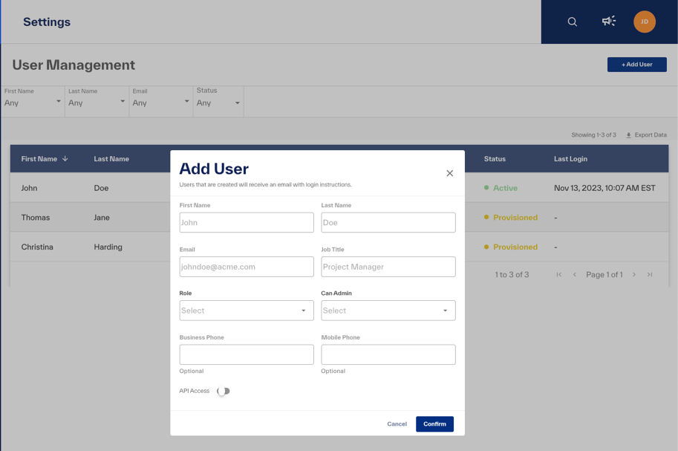Go to previous page of table
This screenshot has width=678, height=451.
[575, 274]
